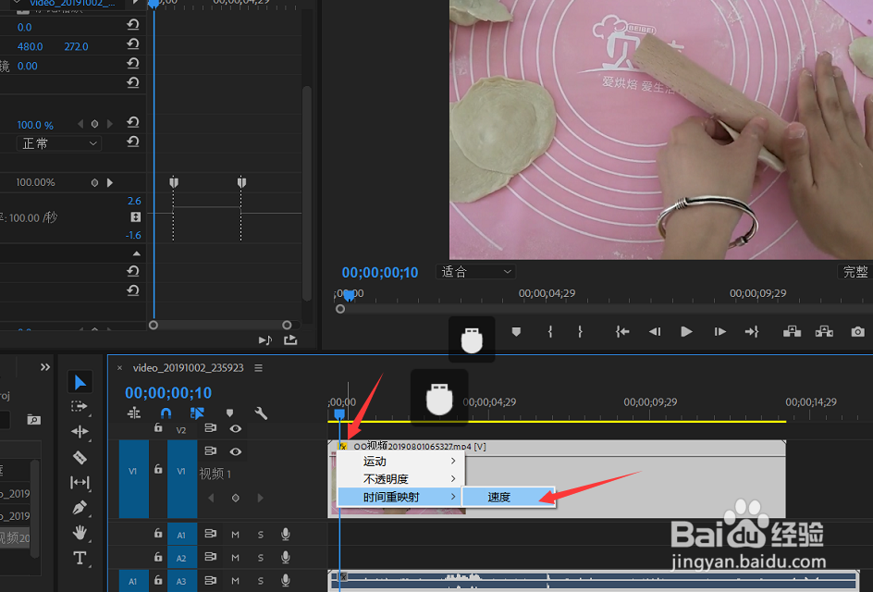The height and width of the screenshot is (592, 873).
Task: Go to next keyframe on V1
Action: (x=260, y=498)
